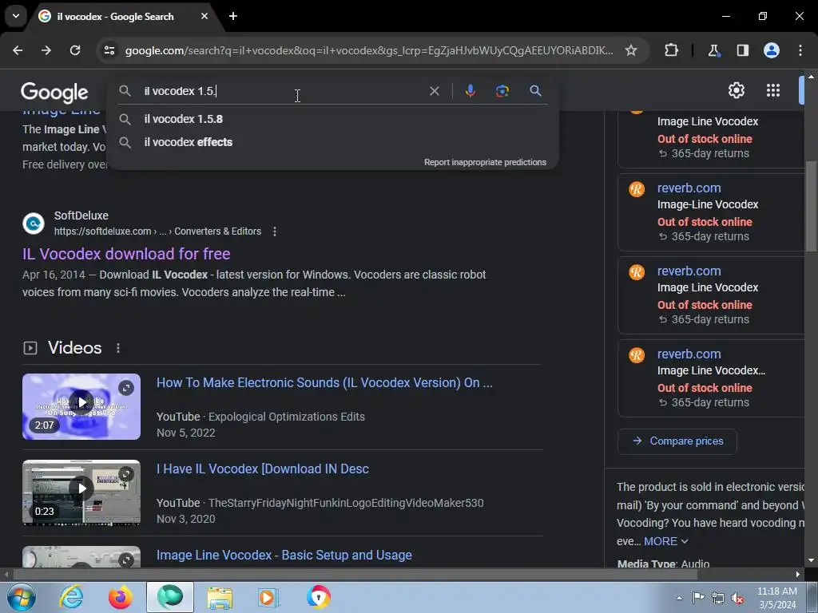This screenshot has height=613, width=818.
Task: Open the muted volume tray icon
Action: [737, 598]
